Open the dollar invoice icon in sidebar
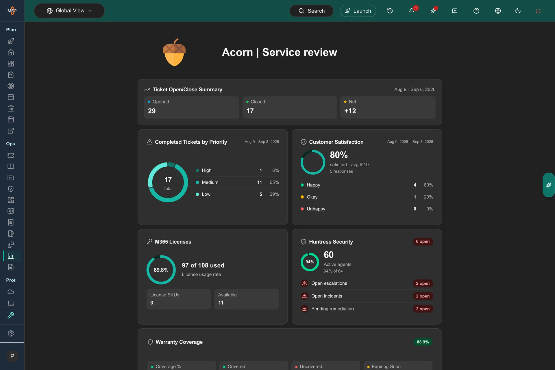The width and height of the screenshot is (555, 370). [11, 222]
